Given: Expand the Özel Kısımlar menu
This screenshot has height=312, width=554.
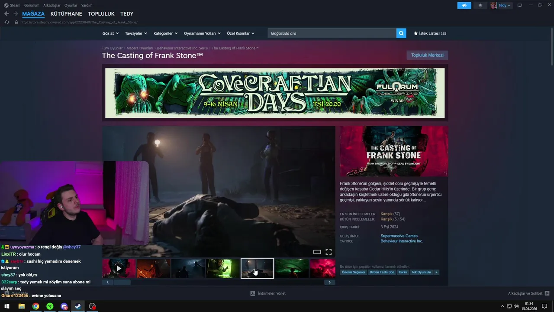Looking at the screenshot, I should coord(241,33).
